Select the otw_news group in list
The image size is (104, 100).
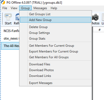pyautogui.click(x=10, y=39)
